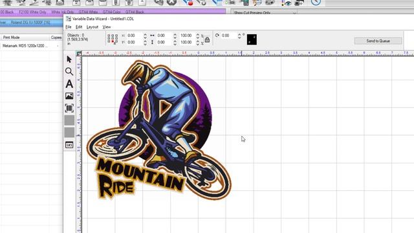Click the rotation angle input field

(229, 36)
